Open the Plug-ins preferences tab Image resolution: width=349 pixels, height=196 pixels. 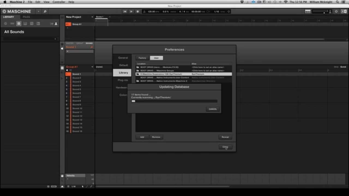123,80
